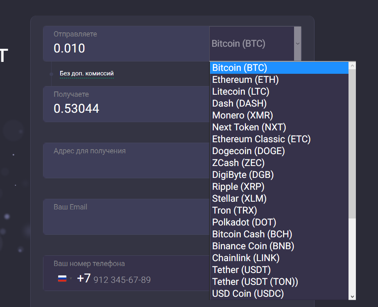Pick USD Coin (USDC) entry

[x=279, y=293]
